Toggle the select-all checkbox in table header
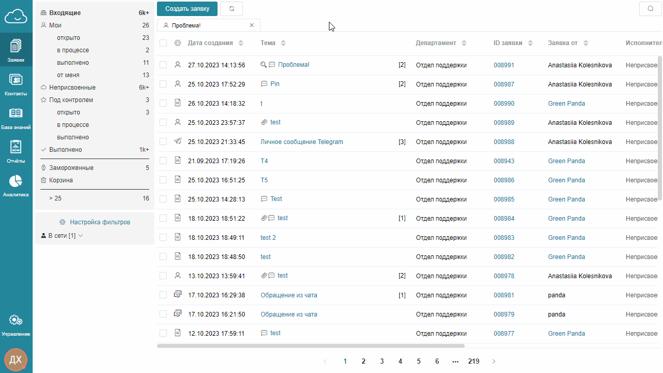 click(163, 43)
